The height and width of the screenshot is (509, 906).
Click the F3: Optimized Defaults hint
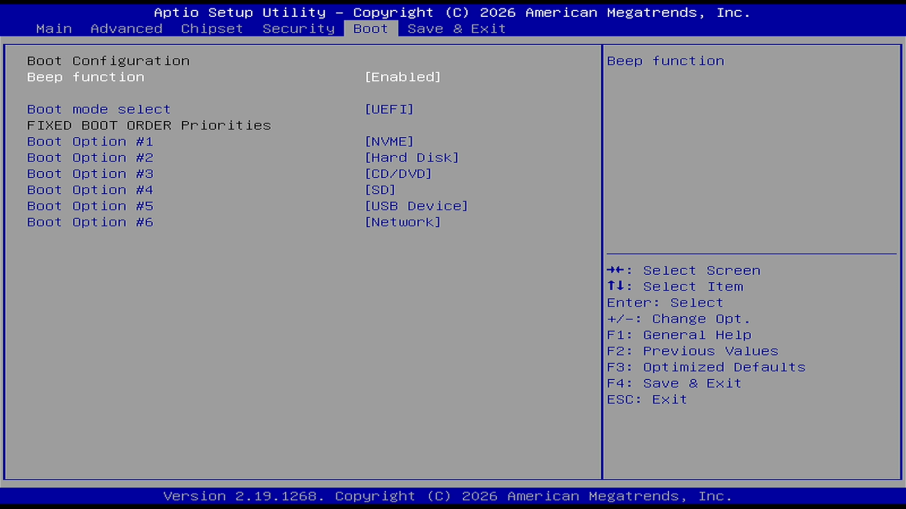pyautogui.click(x=706, y=367)
